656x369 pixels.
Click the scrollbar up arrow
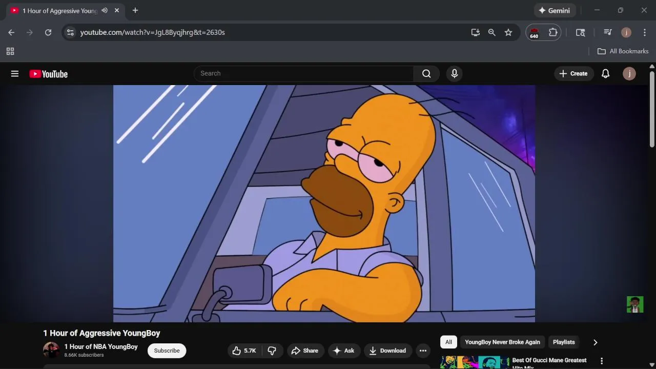point(652,67)
